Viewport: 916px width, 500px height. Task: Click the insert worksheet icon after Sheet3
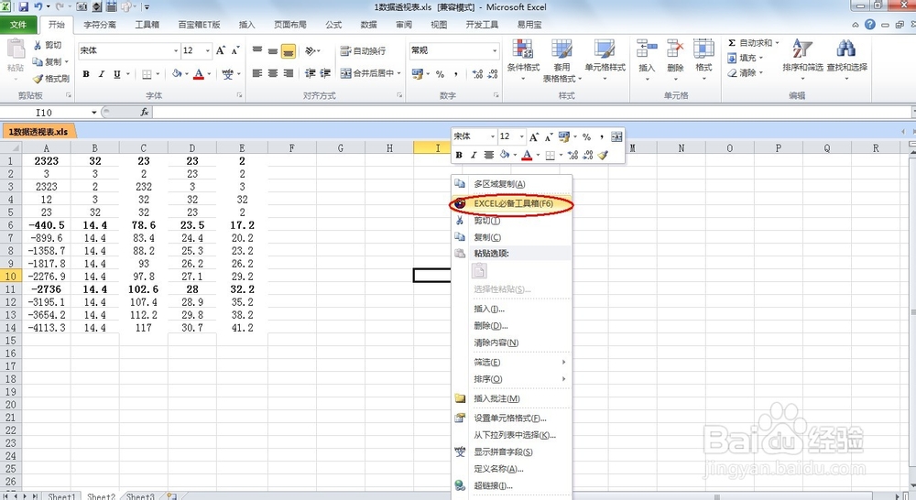coord(172,496)
